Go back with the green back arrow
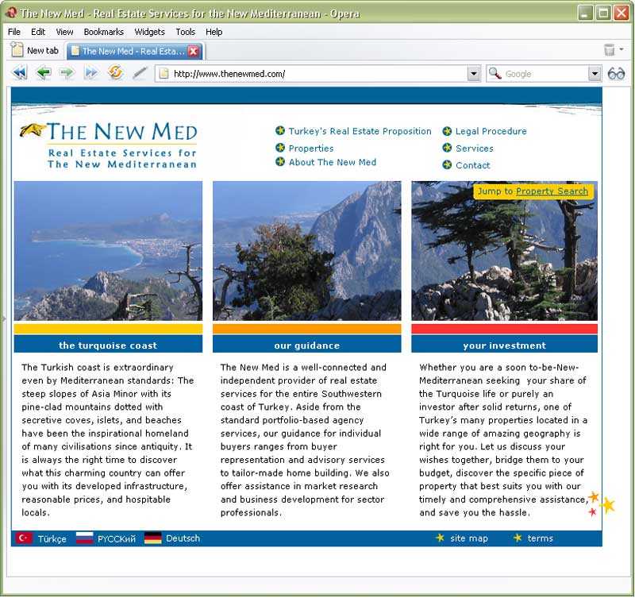635x598 pixels. pyautogui.click(x=44, y=73)
